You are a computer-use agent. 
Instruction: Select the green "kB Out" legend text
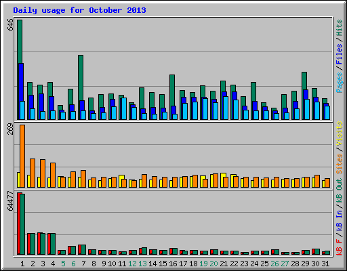click(340, 191)
